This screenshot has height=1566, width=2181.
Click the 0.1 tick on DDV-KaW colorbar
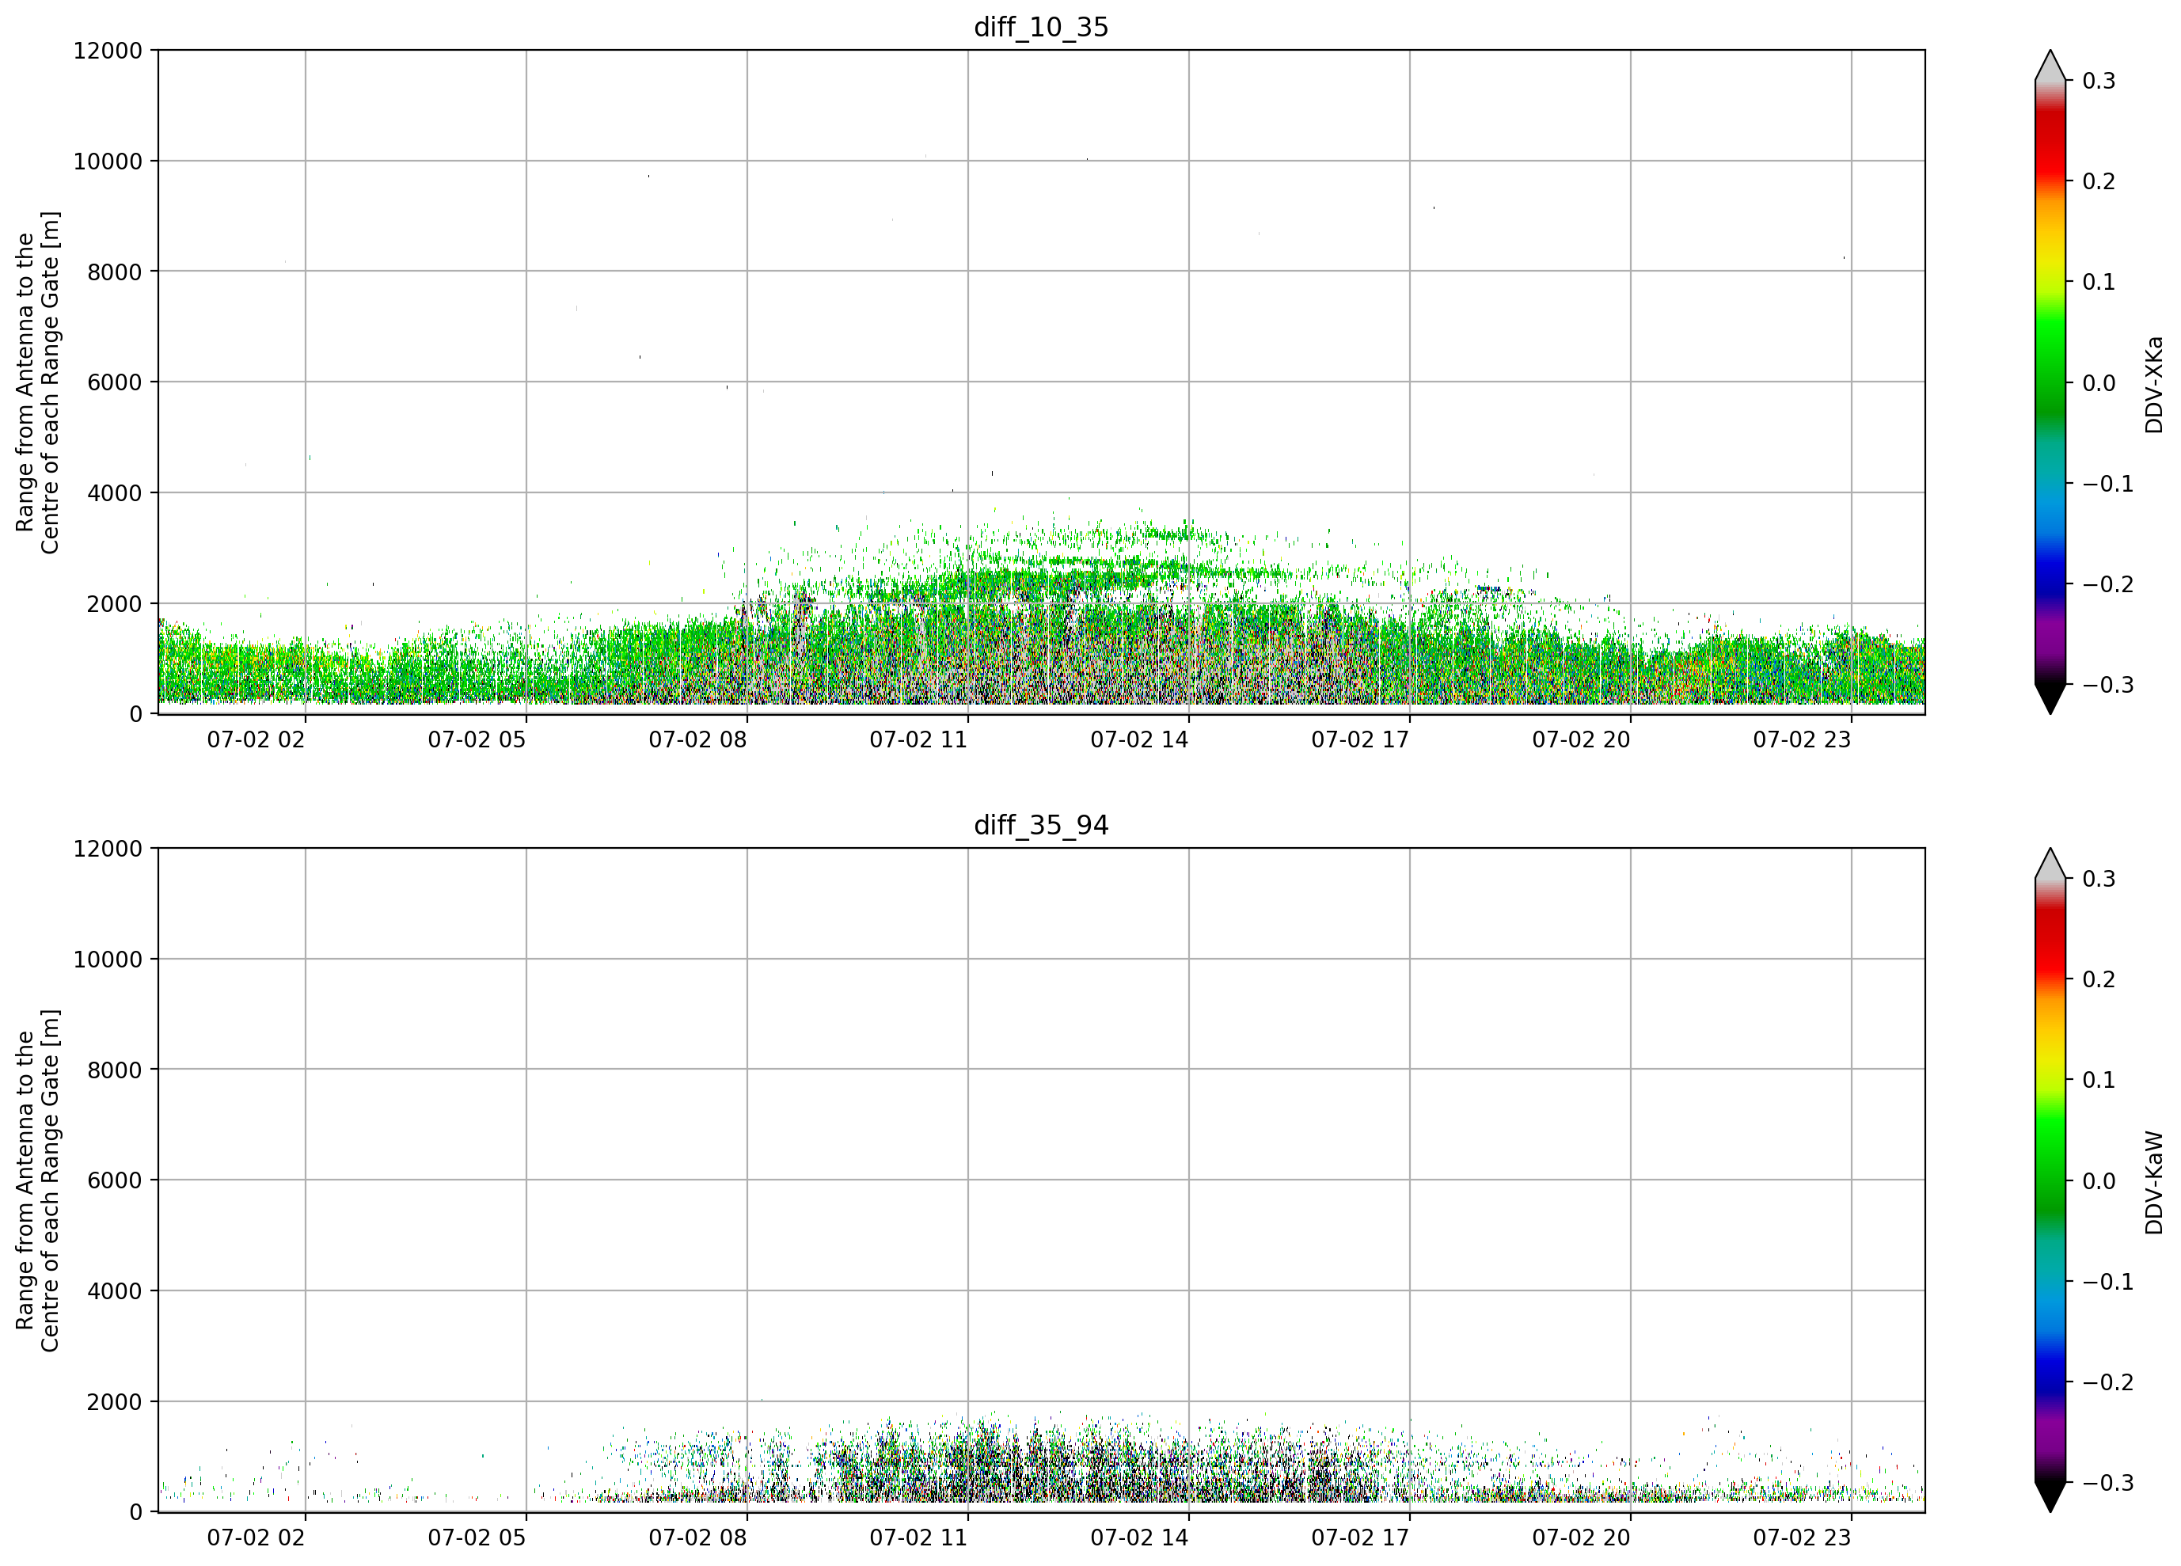coord(2099,1080)
